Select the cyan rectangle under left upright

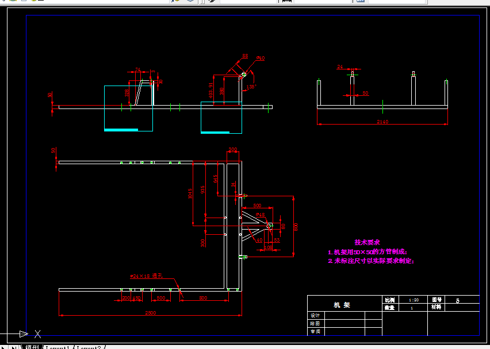pyautogui.click(x=128, y=108)
